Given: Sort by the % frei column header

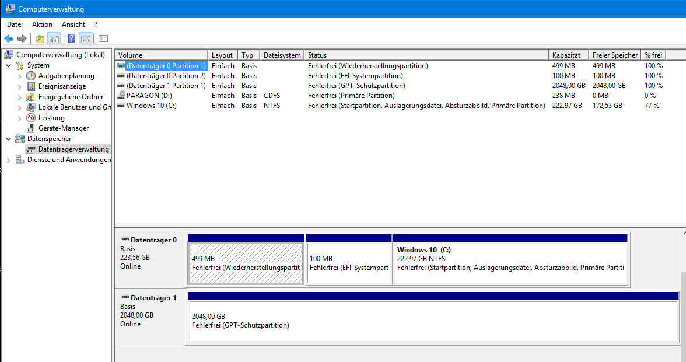Looking at the screenshot, I should [653, 55].
